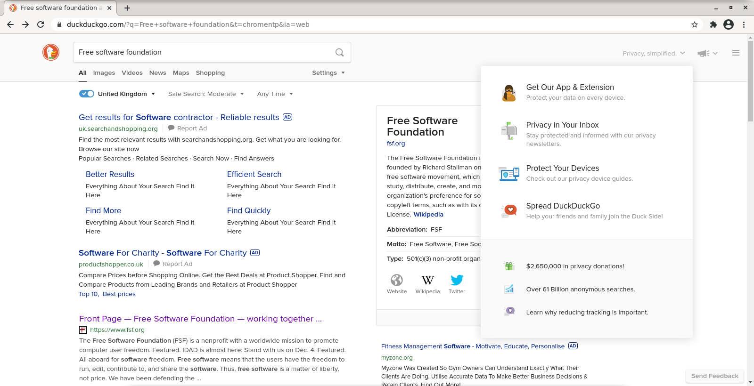Click Get Our App & Extension
The image size is (754, 386).
(570, 87)
